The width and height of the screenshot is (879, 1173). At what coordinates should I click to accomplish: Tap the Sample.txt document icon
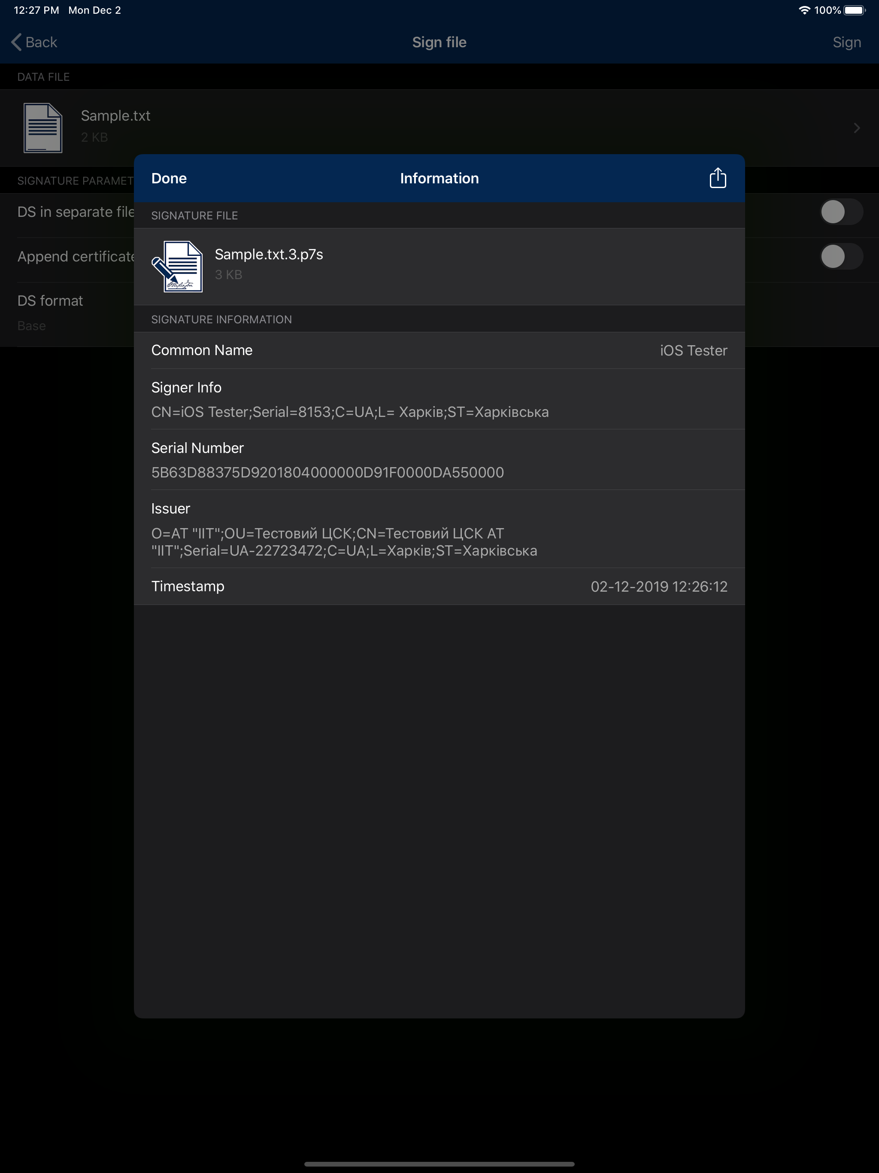point(43,128)
